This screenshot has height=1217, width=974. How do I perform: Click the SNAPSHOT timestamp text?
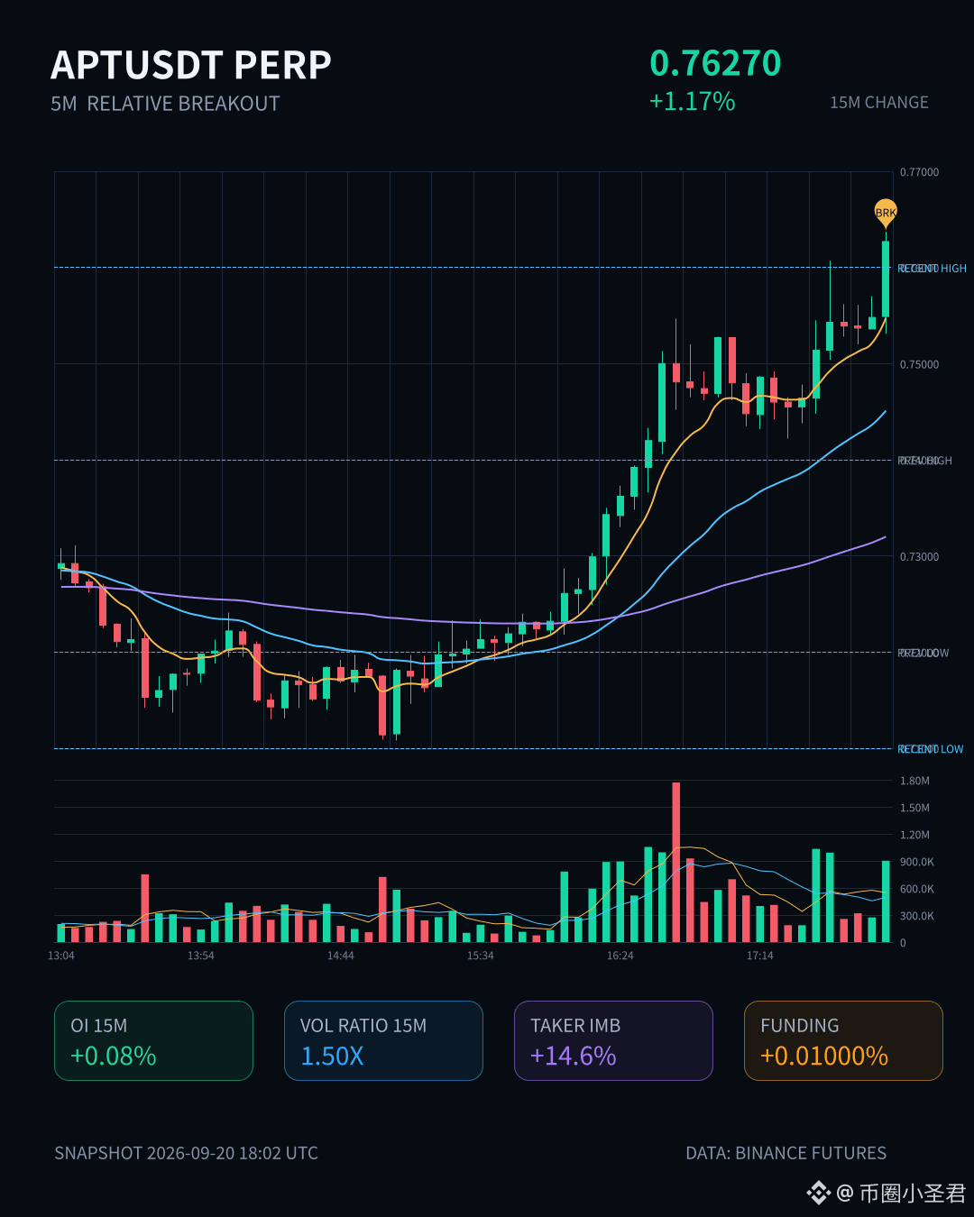pos(186,1153)
